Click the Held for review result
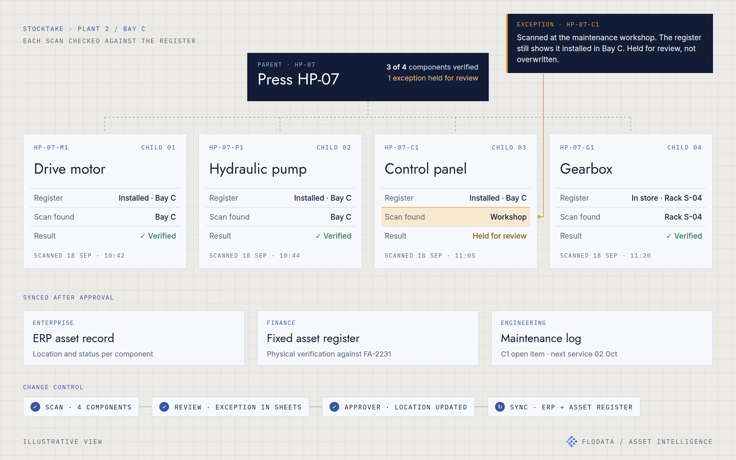Viewport: 736px width, 460px height. coord(499,236)
